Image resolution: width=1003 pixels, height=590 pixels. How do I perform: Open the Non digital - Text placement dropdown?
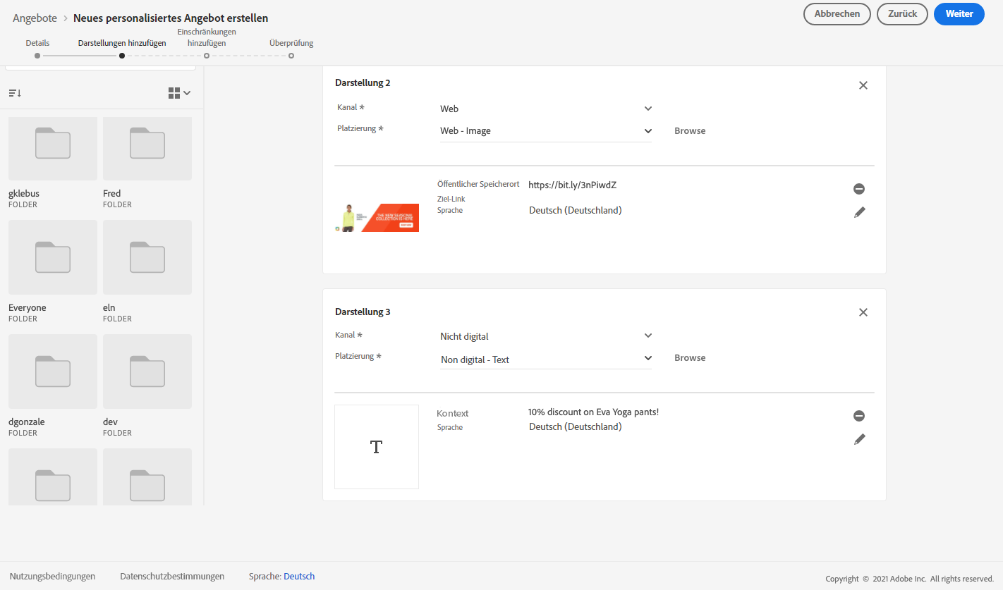click(545, 359)
